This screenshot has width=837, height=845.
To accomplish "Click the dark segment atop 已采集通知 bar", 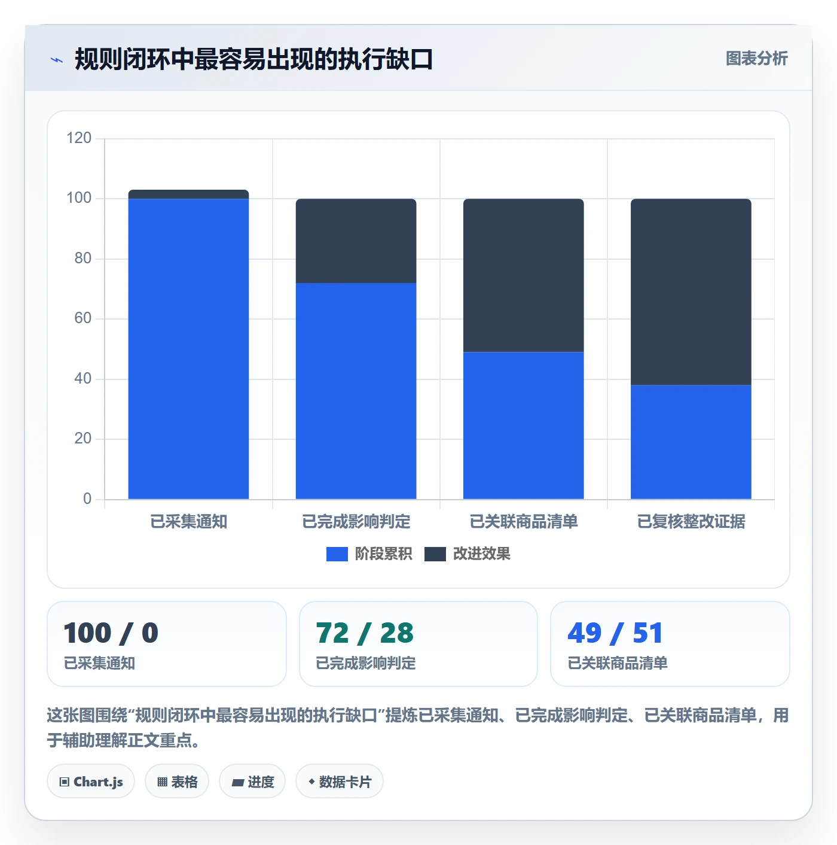I will pyautogui.click(x=188, y=194).
